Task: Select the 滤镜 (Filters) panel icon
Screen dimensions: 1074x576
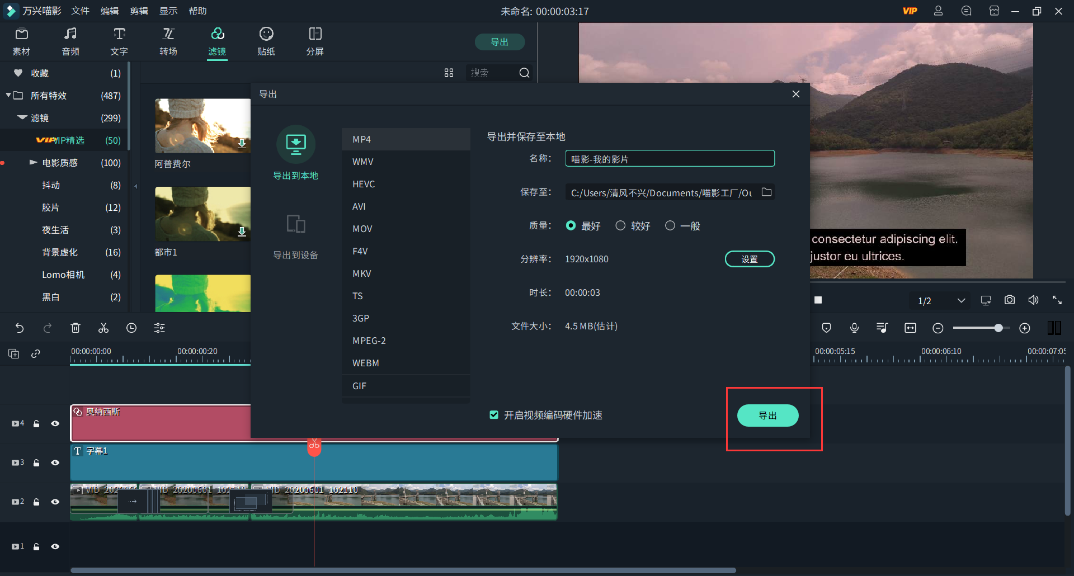Action: point(218,41)
